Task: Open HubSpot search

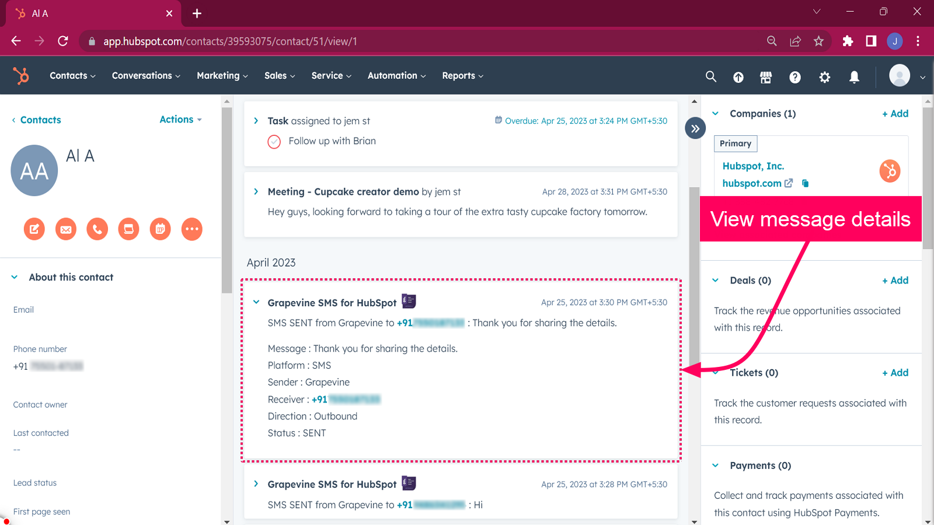Action: click(x=710, y=76)
